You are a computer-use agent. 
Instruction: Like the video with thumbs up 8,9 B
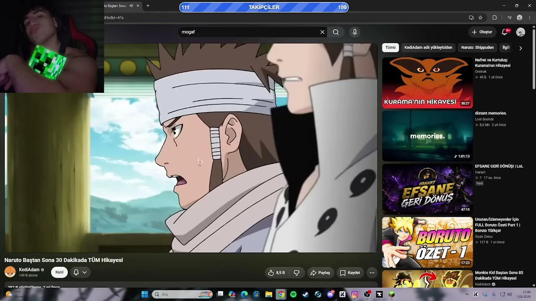[x=276, y=273]
